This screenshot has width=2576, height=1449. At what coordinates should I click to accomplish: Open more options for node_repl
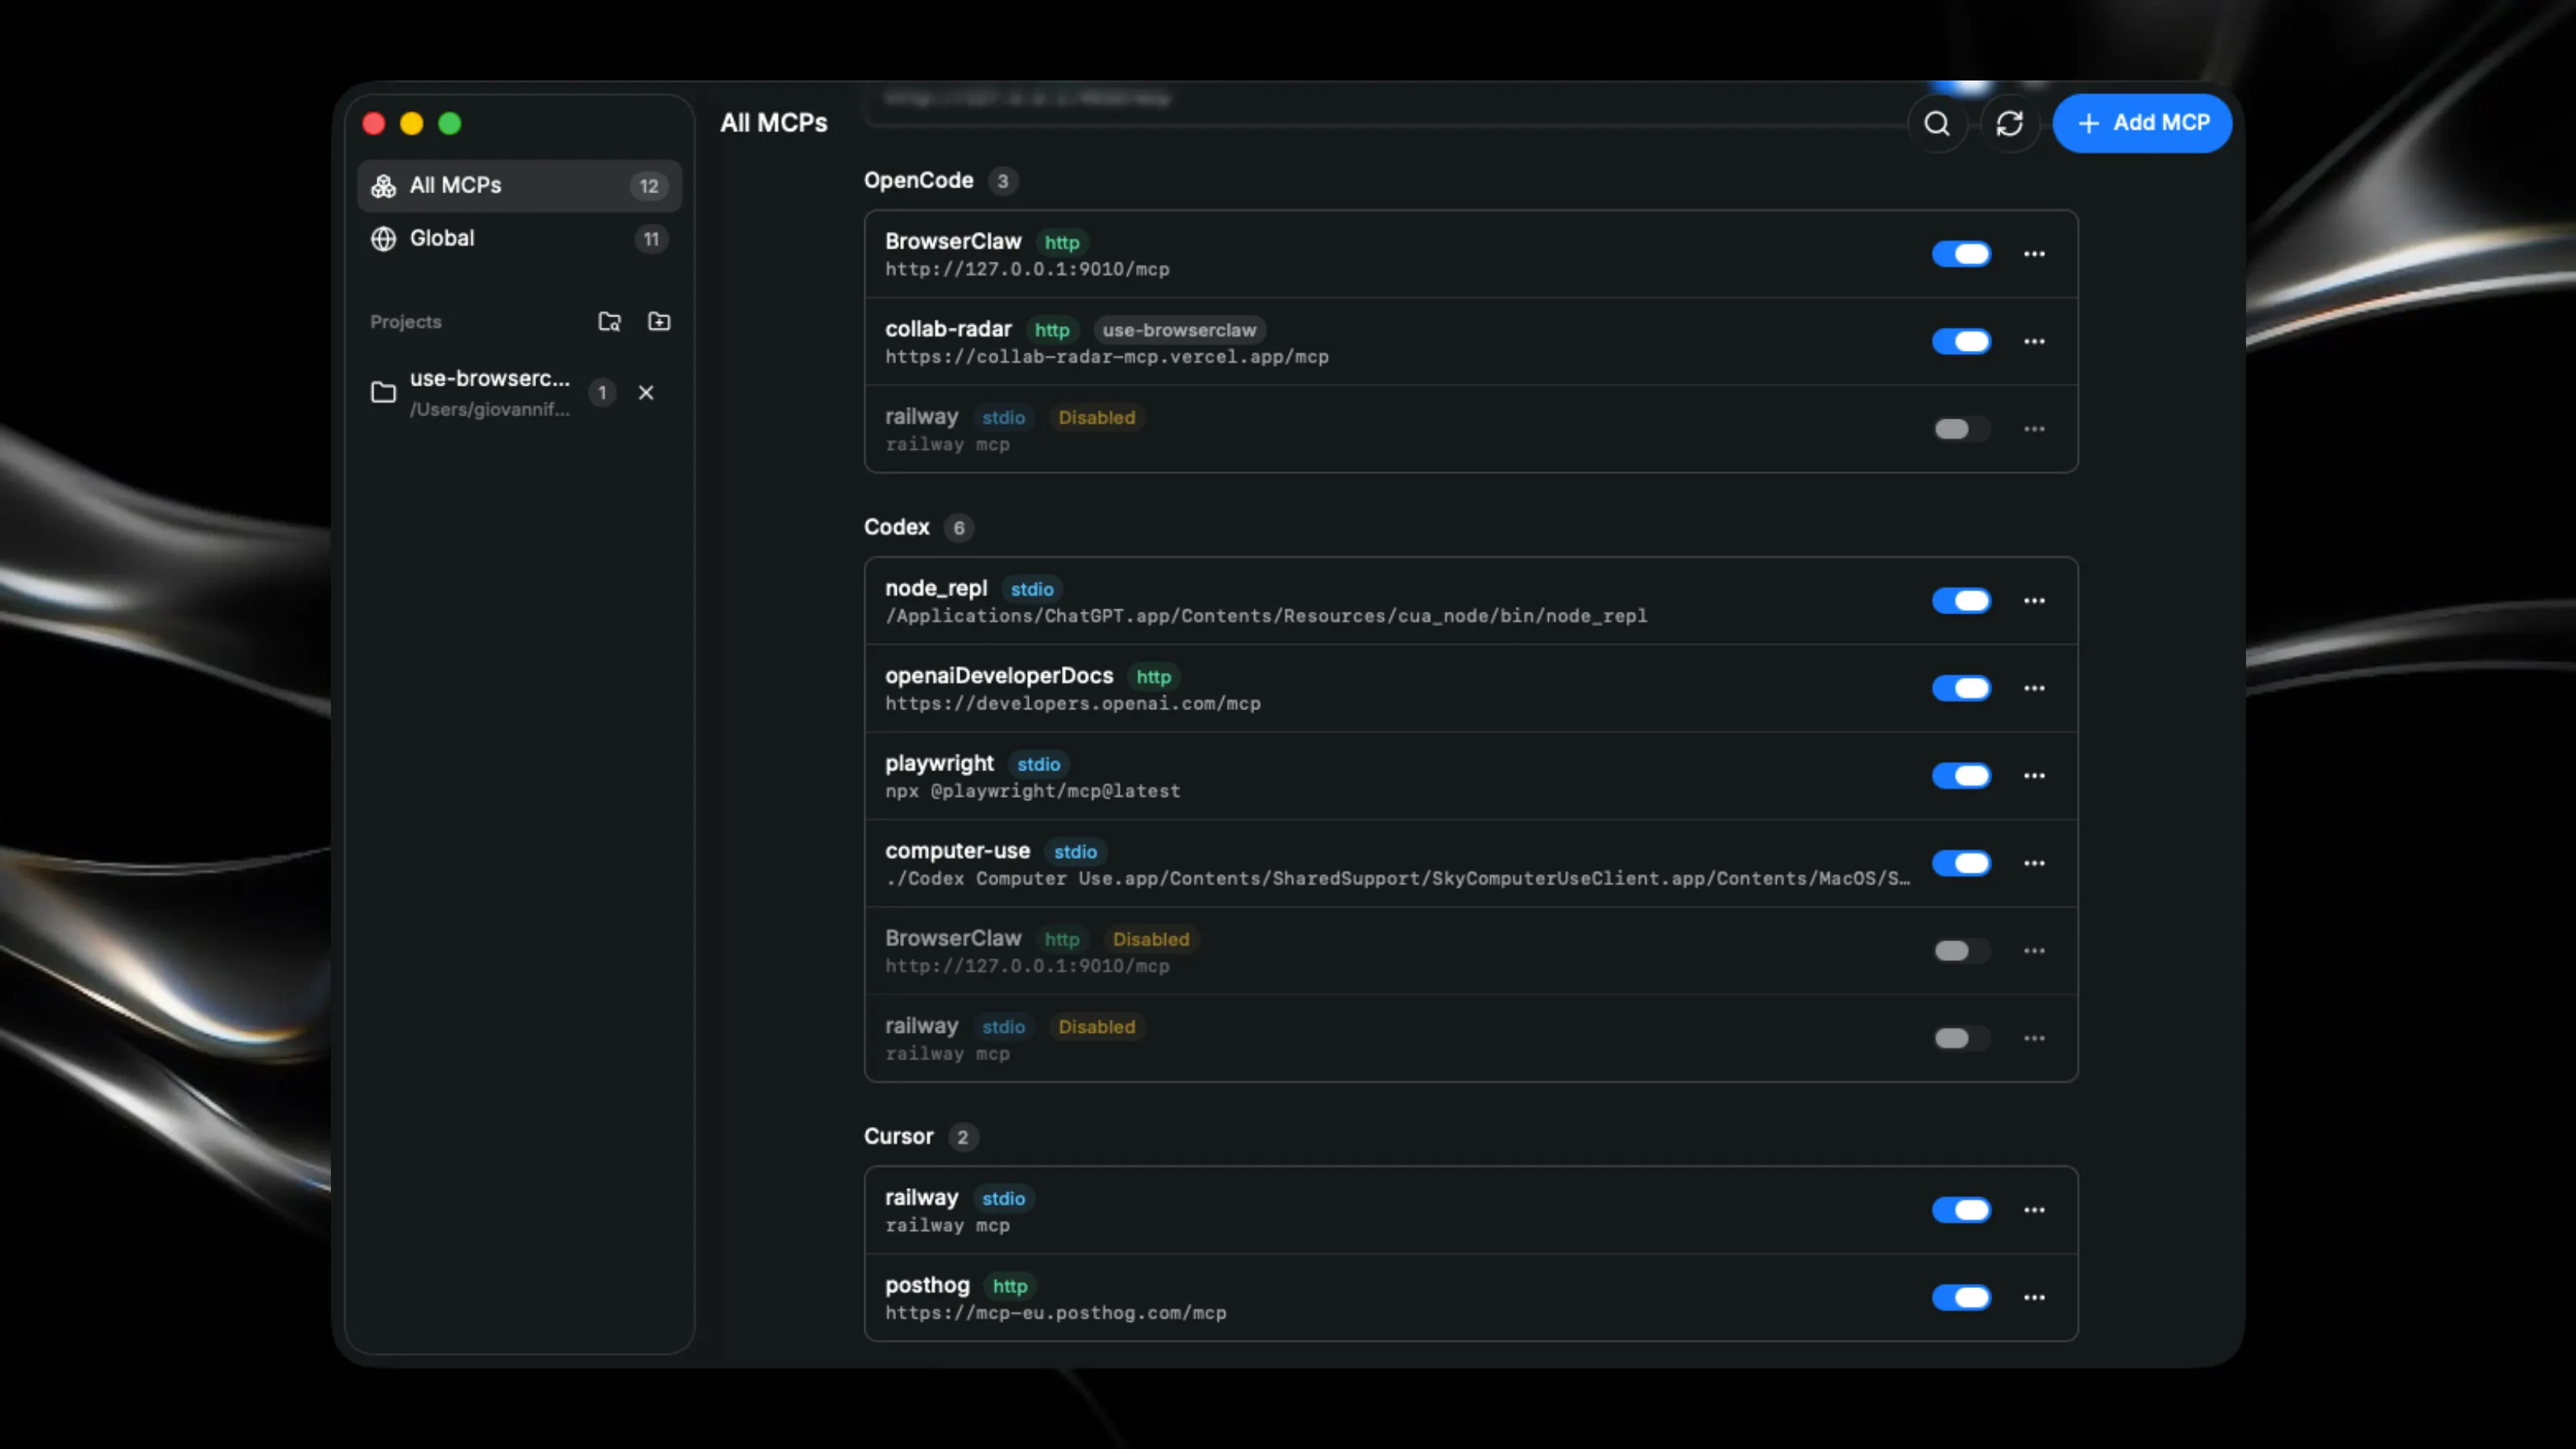(2034, 601)
